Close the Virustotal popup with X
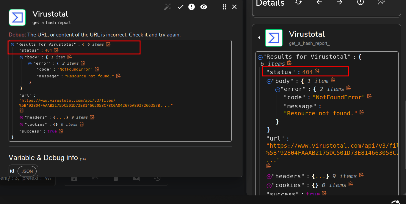406x204 pixels. (x=234, y=7)
